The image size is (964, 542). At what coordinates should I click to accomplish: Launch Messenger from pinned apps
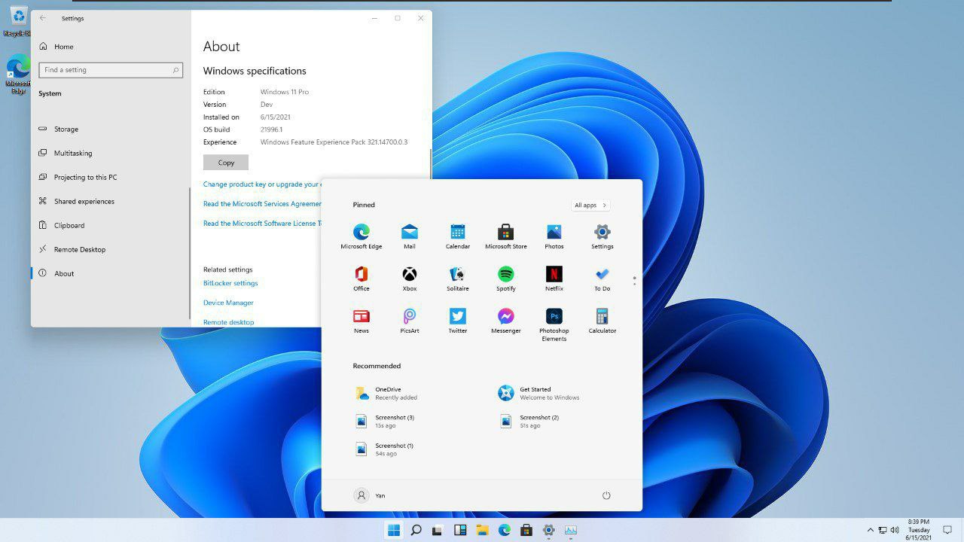(x=506, y=321)
